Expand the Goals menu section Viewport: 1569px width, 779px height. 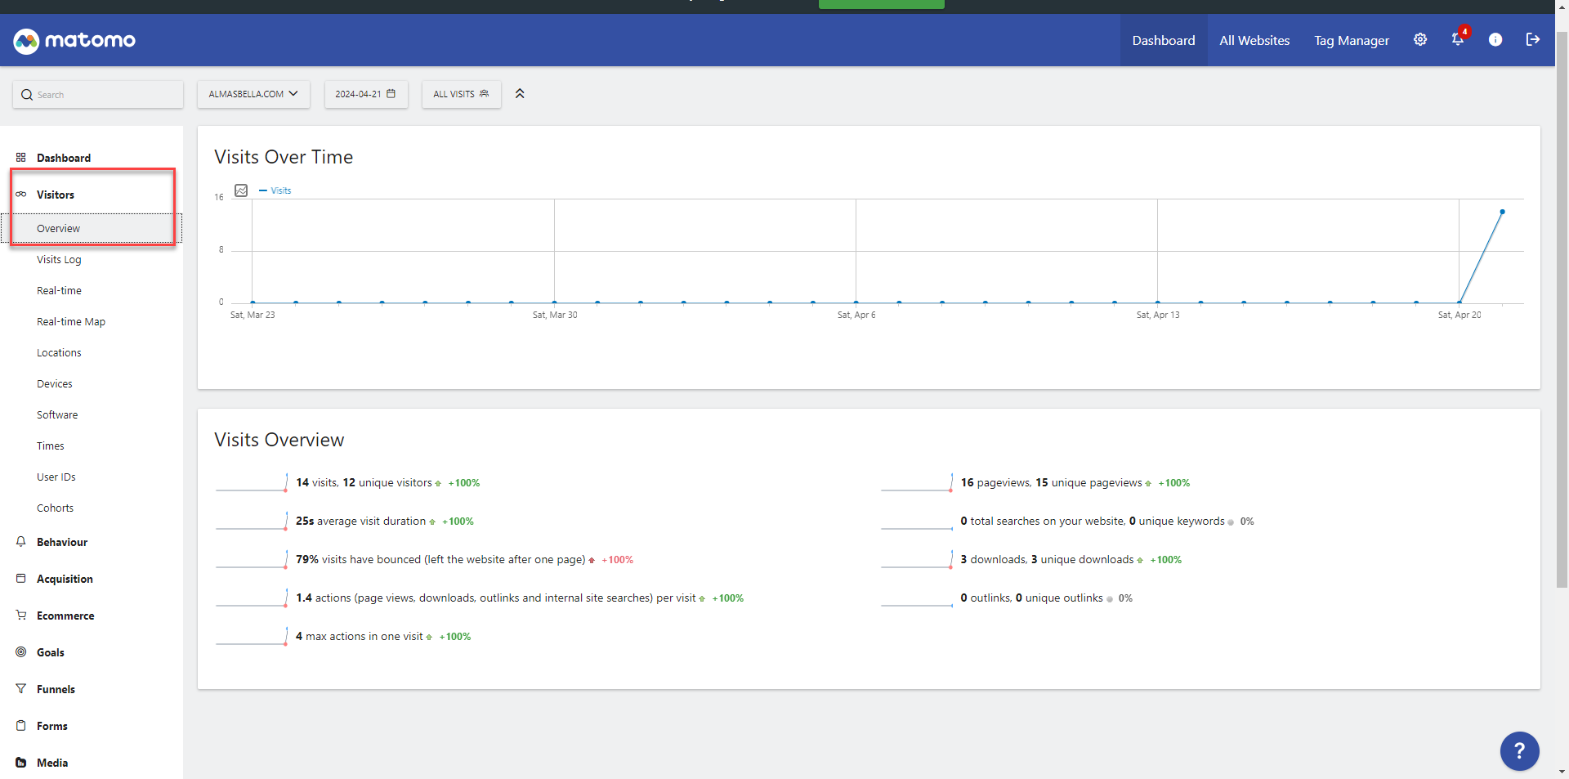(51, 652)
